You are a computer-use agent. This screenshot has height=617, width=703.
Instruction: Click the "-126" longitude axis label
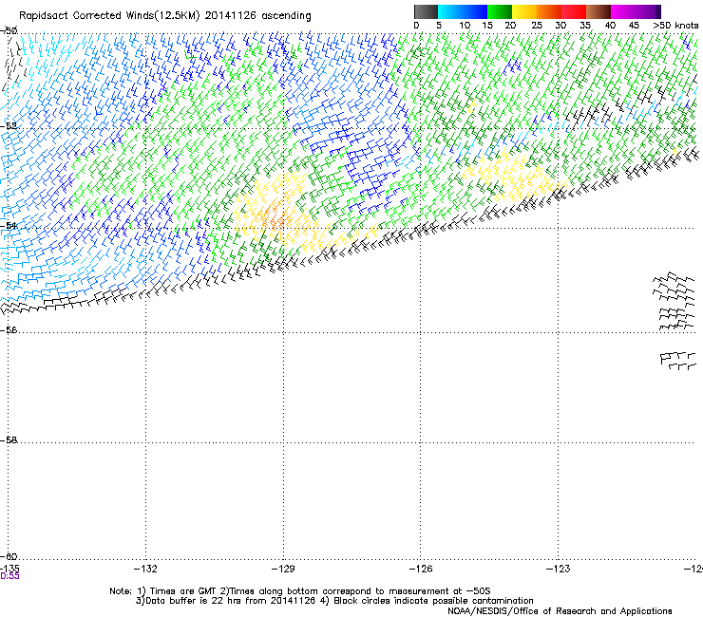pos(421,569)
